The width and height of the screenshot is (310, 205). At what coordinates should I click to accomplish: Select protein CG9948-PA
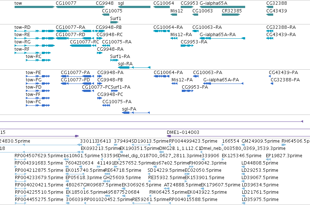point(100,76)
